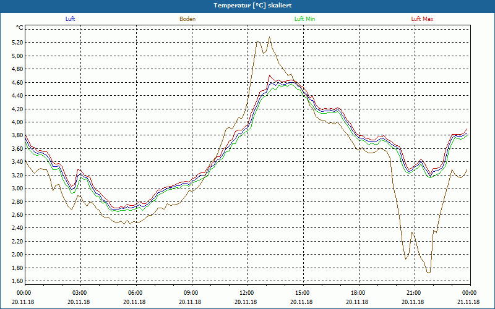Click the 2,00 y-axis value
495x309 pixels.
coord(18,255)
